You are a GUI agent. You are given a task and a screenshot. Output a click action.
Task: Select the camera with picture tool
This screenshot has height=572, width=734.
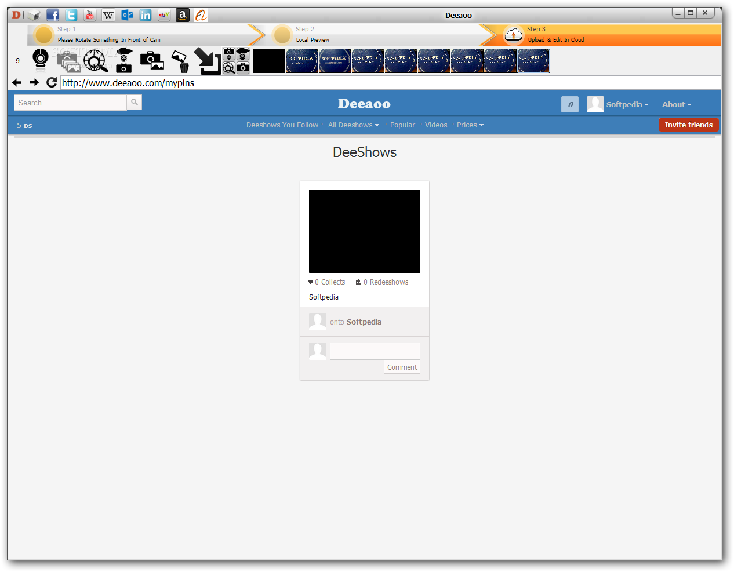[x=152, y=60]
